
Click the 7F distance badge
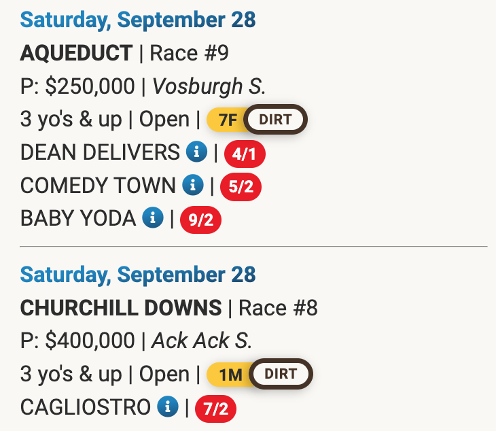click(x=227, y=120)
